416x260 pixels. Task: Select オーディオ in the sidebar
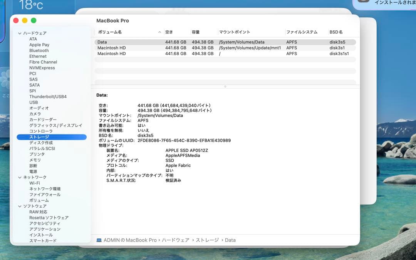[39, 108]
